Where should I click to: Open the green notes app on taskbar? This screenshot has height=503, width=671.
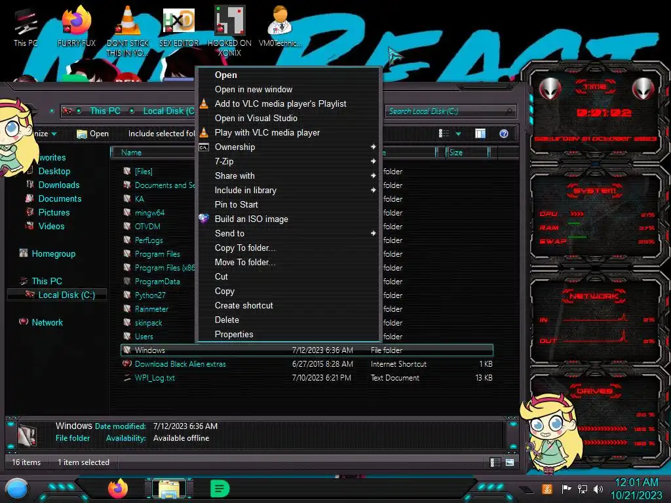pos(220,489)
